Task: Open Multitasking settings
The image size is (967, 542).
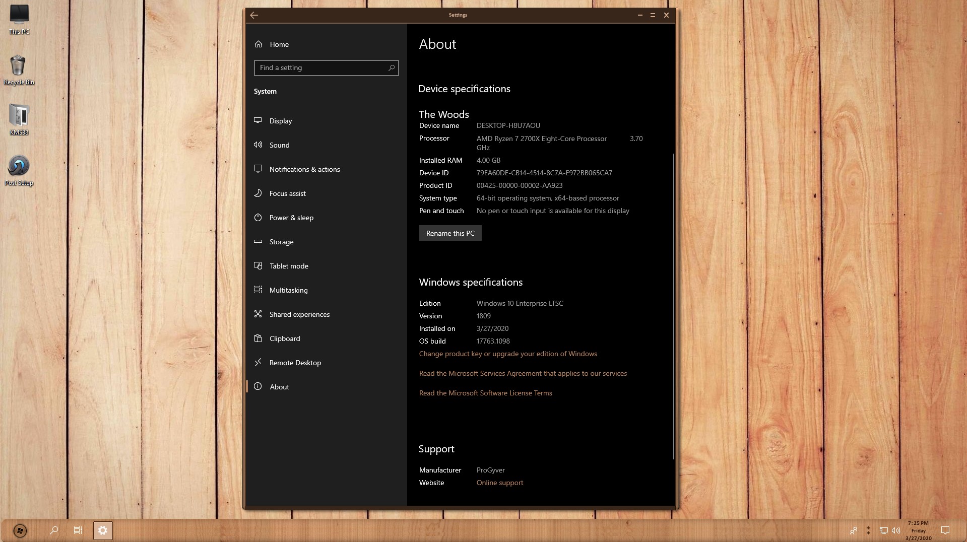Action: (327, 290)
